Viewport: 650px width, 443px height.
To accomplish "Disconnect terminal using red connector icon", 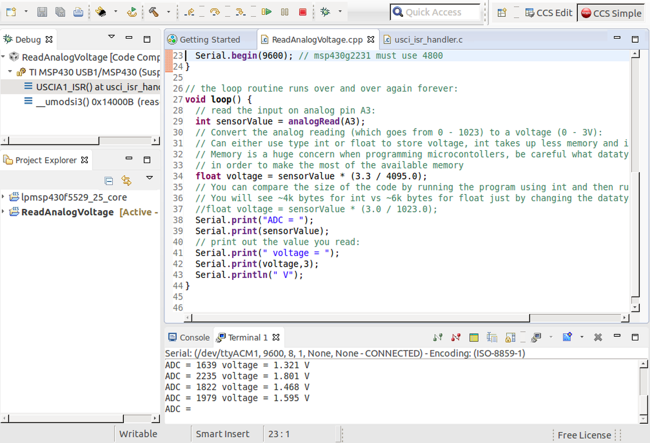I will 456,337.
